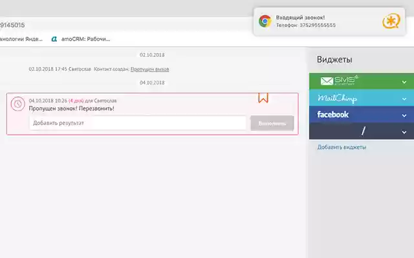Viewport: 414px width, 258px height.
Task: Open the хнологии Янде... bookmark
Action: (21, 39)
